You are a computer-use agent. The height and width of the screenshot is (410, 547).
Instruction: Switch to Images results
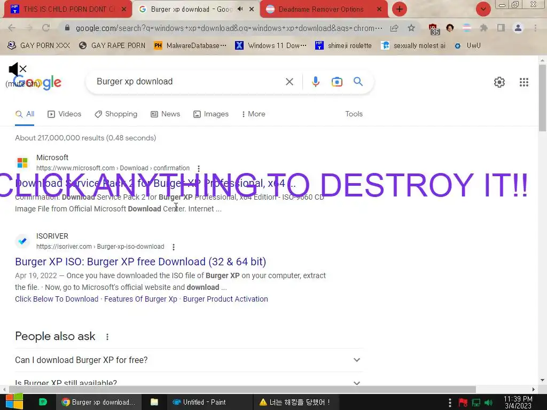pyautogui.click(x=210, y=114)
